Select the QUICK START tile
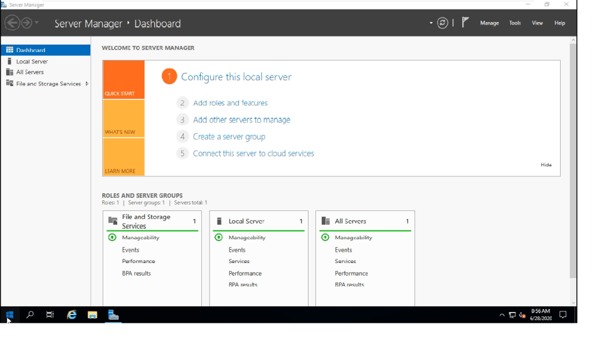This screenshot has height=339, width=602. coord(124,80)
